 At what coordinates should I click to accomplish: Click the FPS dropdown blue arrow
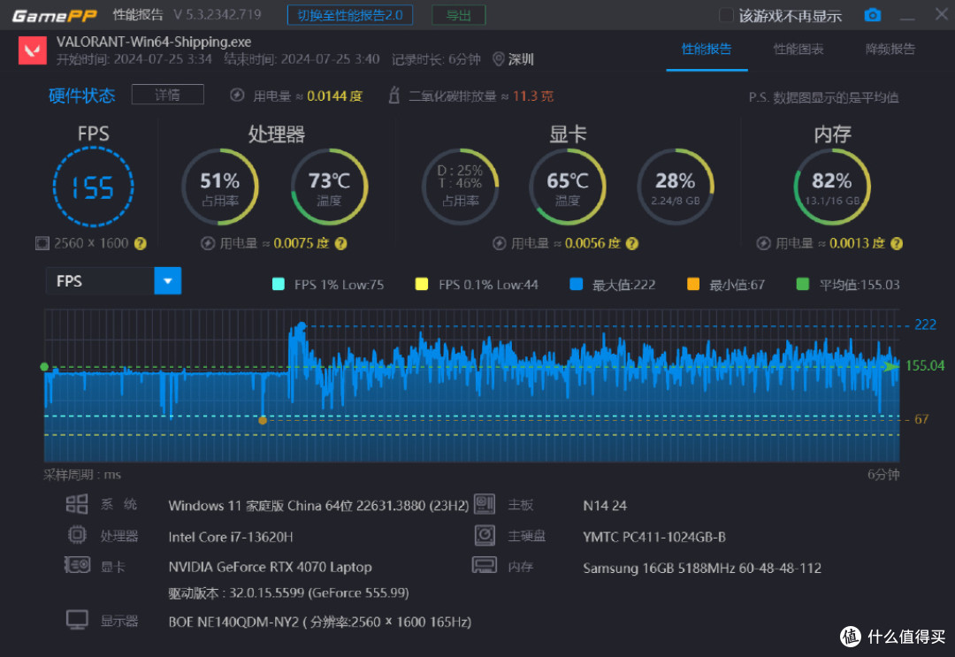pyautogui.click(x=168, y=280)
